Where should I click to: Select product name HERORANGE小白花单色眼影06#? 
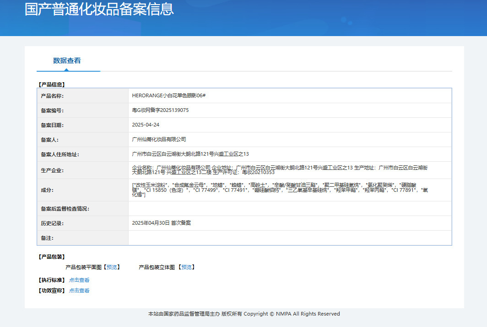pos(168,95)
